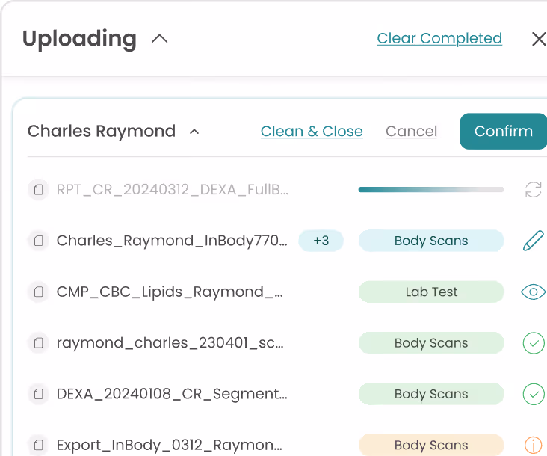Collapse the Charles Raymond section chevron
This screenshot has height=456, width=547.
click(194, 132)
